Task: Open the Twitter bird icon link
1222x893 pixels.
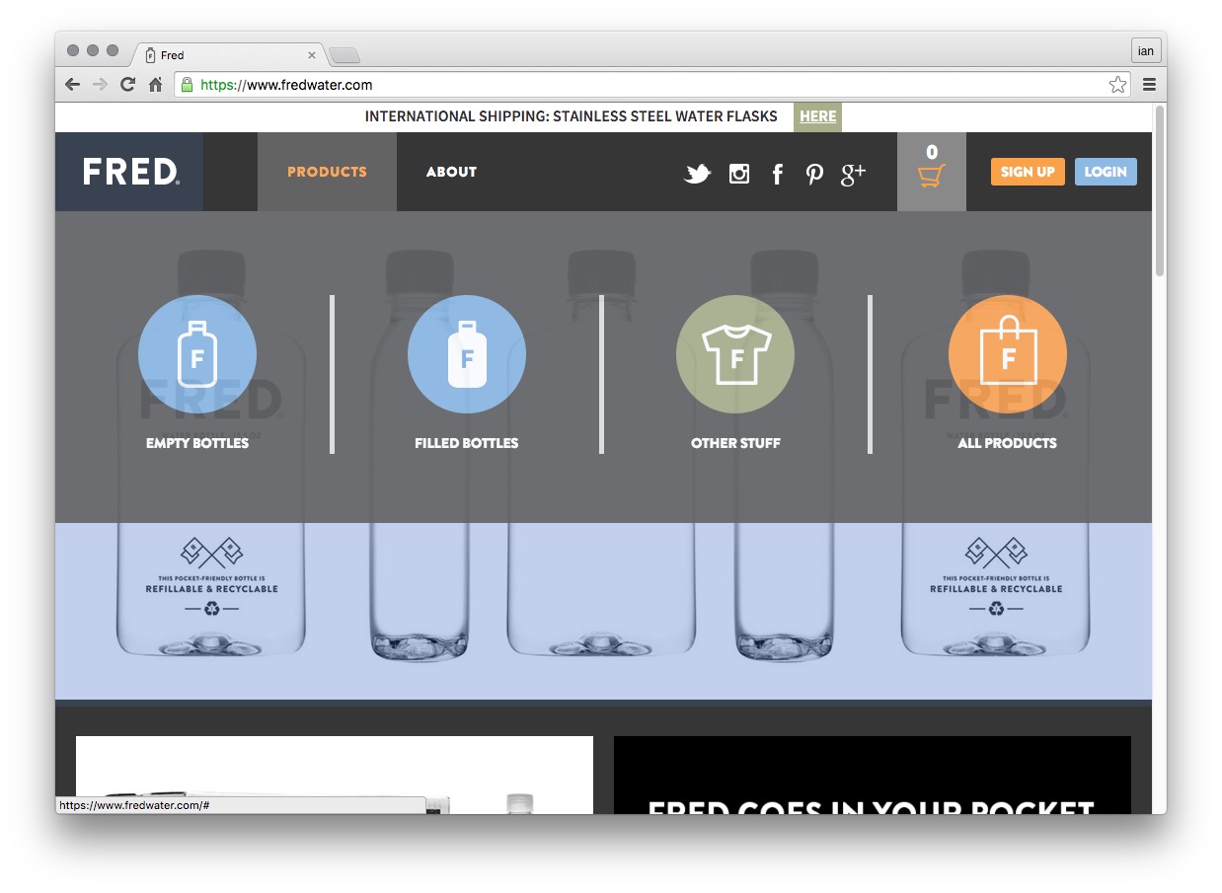Action: pyautogui.click(x=697, y=174)
